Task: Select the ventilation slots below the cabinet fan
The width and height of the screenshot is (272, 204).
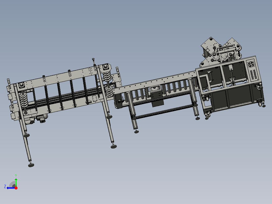Action: click(x=253, y=74)
